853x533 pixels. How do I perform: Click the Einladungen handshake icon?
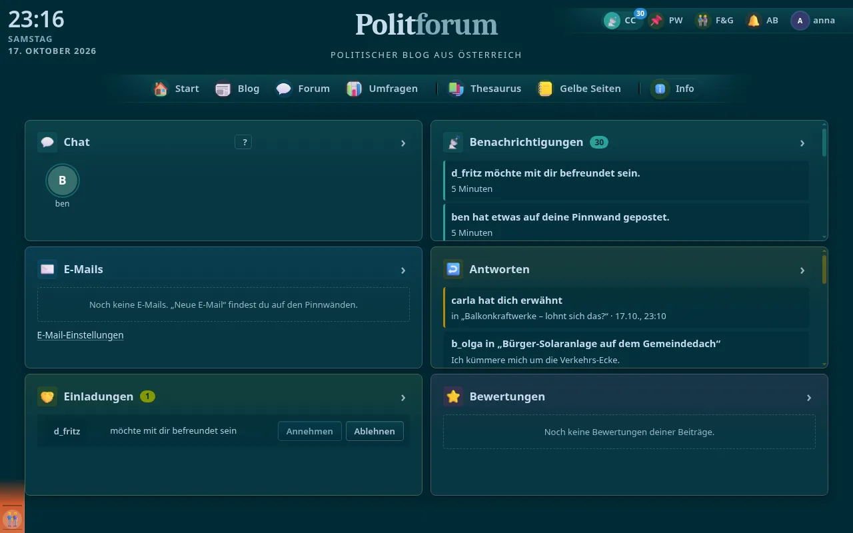coord(47,396)
